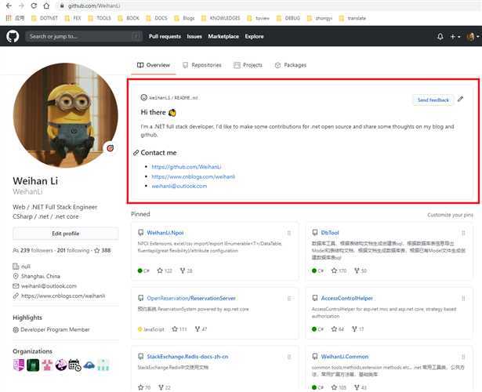
Task: Open Marketplace in the header
Action: click(223, 36)
